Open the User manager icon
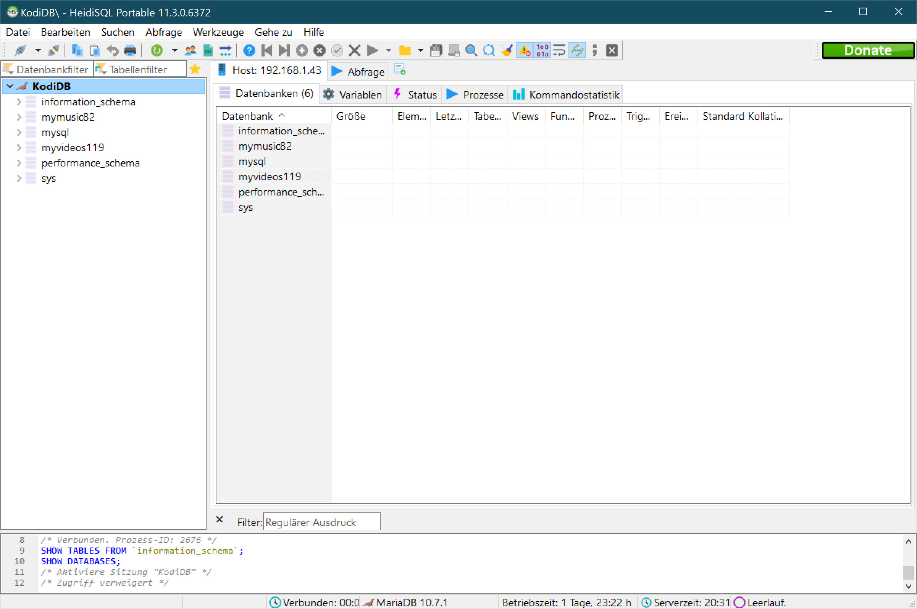The image size is (917, 609). pos(191,50)
